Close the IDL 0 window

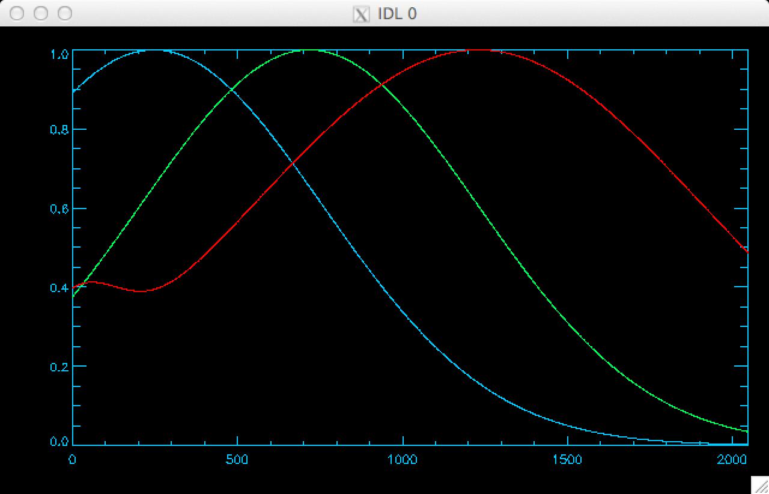(x=17, y=13)
